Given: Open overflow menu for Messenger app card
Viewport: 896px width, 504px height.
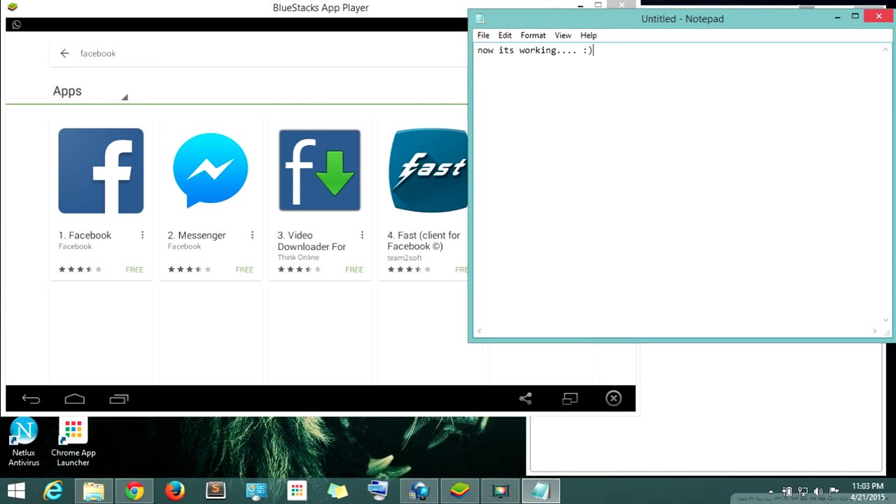Looking at the screenshot, I should [x=252, y=235].
